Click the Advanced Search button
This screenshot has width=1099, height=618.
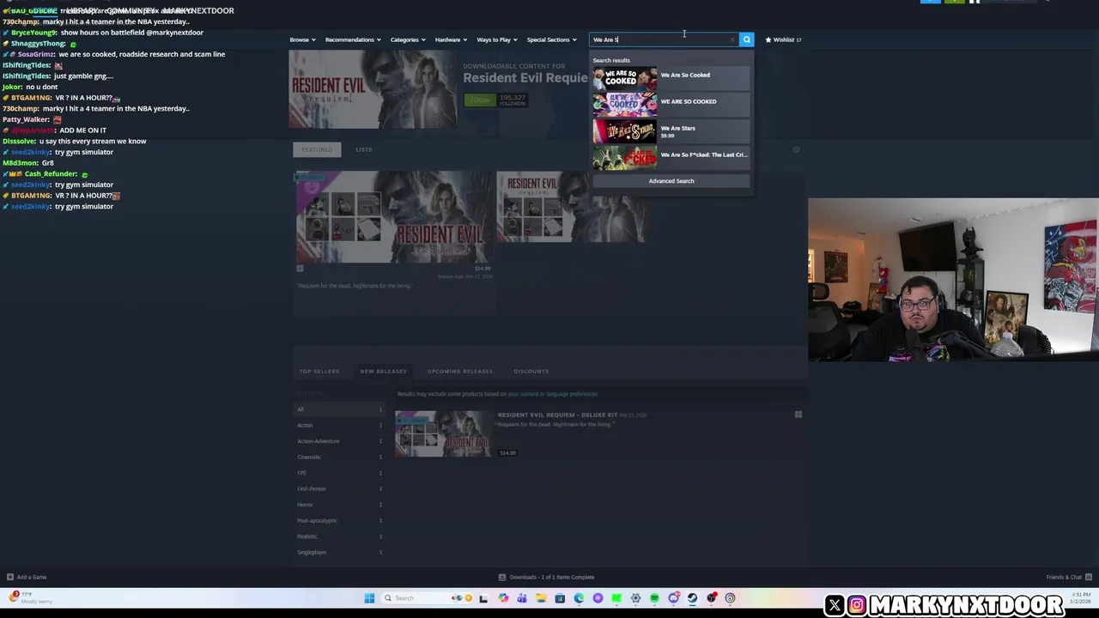click(671, 181)
